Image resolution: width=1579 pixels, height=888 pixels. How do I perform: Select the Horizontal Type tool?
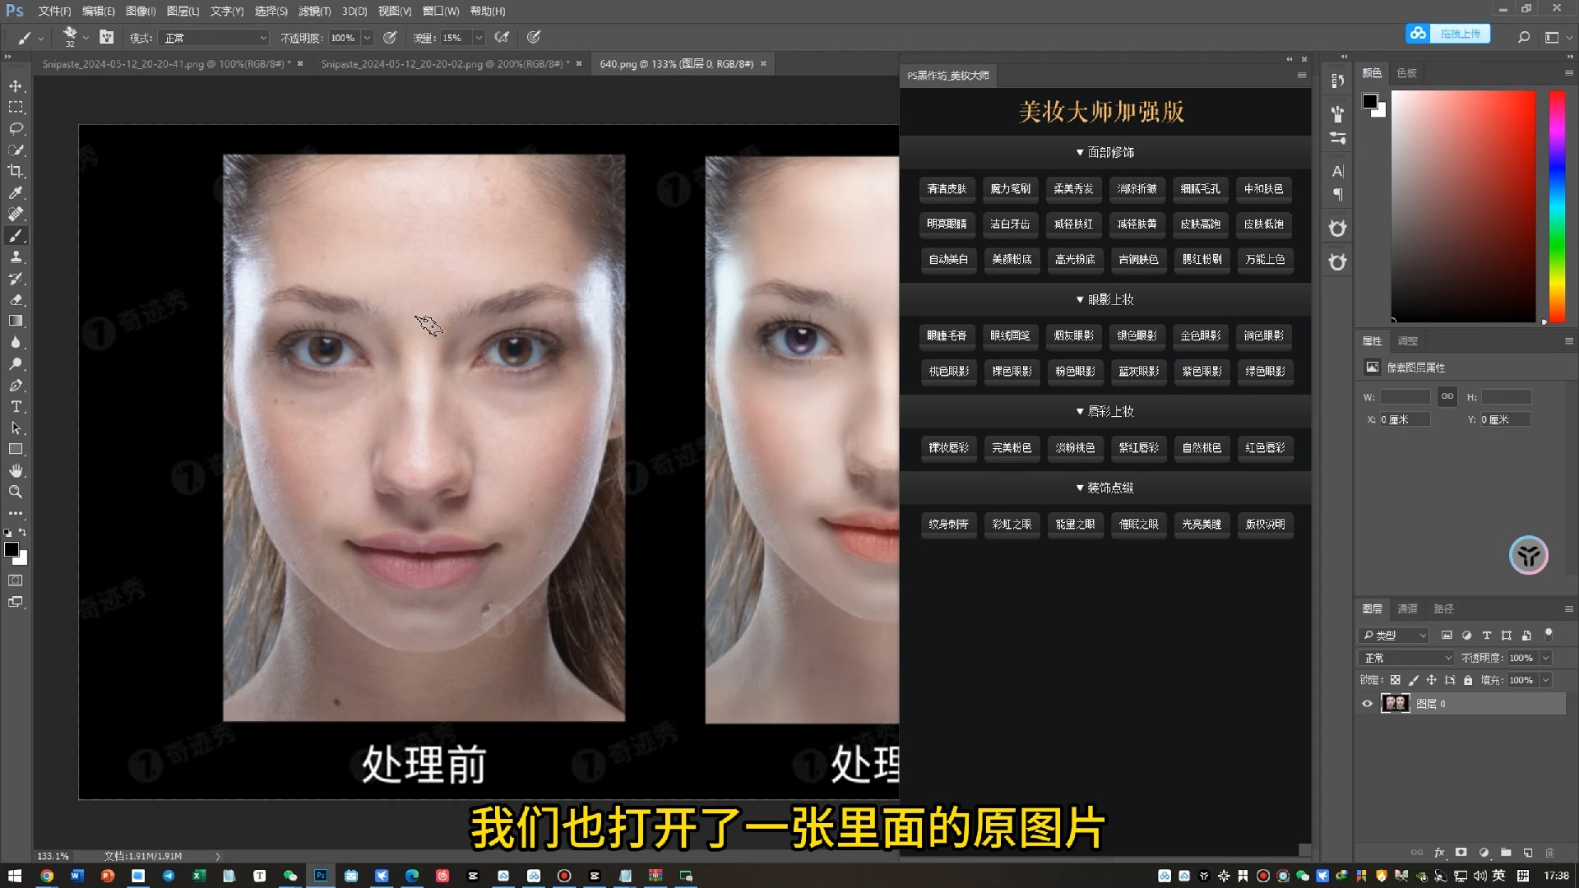click(16, 407)
